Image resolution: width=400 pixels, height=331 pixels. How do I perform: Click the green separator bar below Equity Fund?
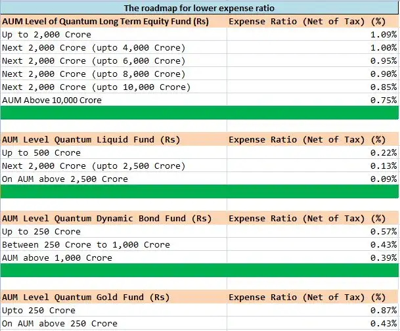pyautogui.click(x=200, y=113)
